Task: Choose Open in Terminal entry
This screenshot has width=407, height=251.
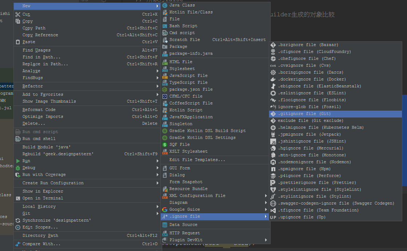Action: click(87, 198)
